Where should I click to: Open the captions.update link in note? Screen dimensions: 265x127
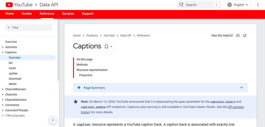click(93, 107)
